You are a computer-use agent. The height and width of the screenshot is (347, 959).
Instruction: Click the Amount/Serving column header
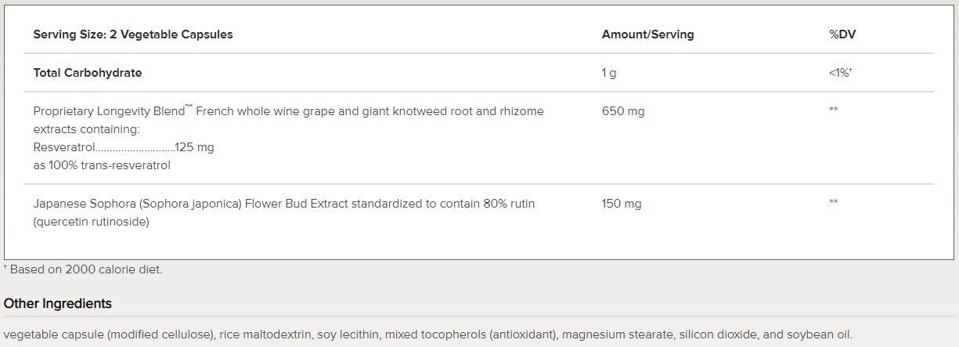click(x=647, y=34)
